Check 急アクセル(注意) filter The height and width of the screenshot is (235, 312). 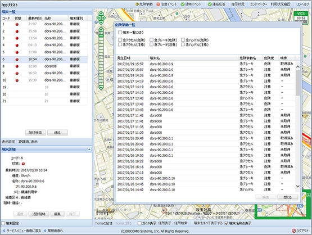(x=120, y=44)
